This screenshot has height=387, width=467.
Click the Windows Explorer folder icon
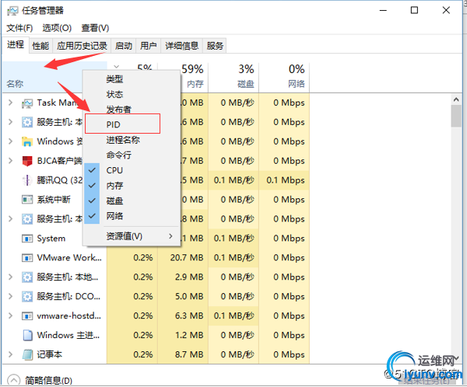(27, 141)
